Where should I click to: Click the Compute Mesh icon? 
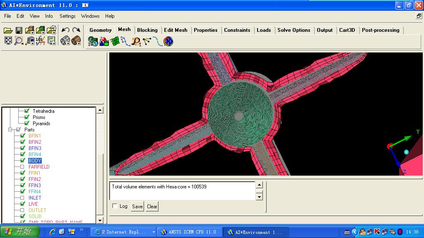tap(168, 41)
